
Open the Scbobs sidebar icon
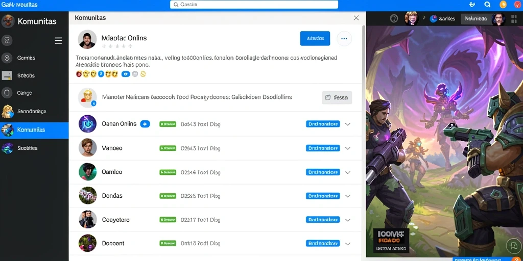pos(7,75)
